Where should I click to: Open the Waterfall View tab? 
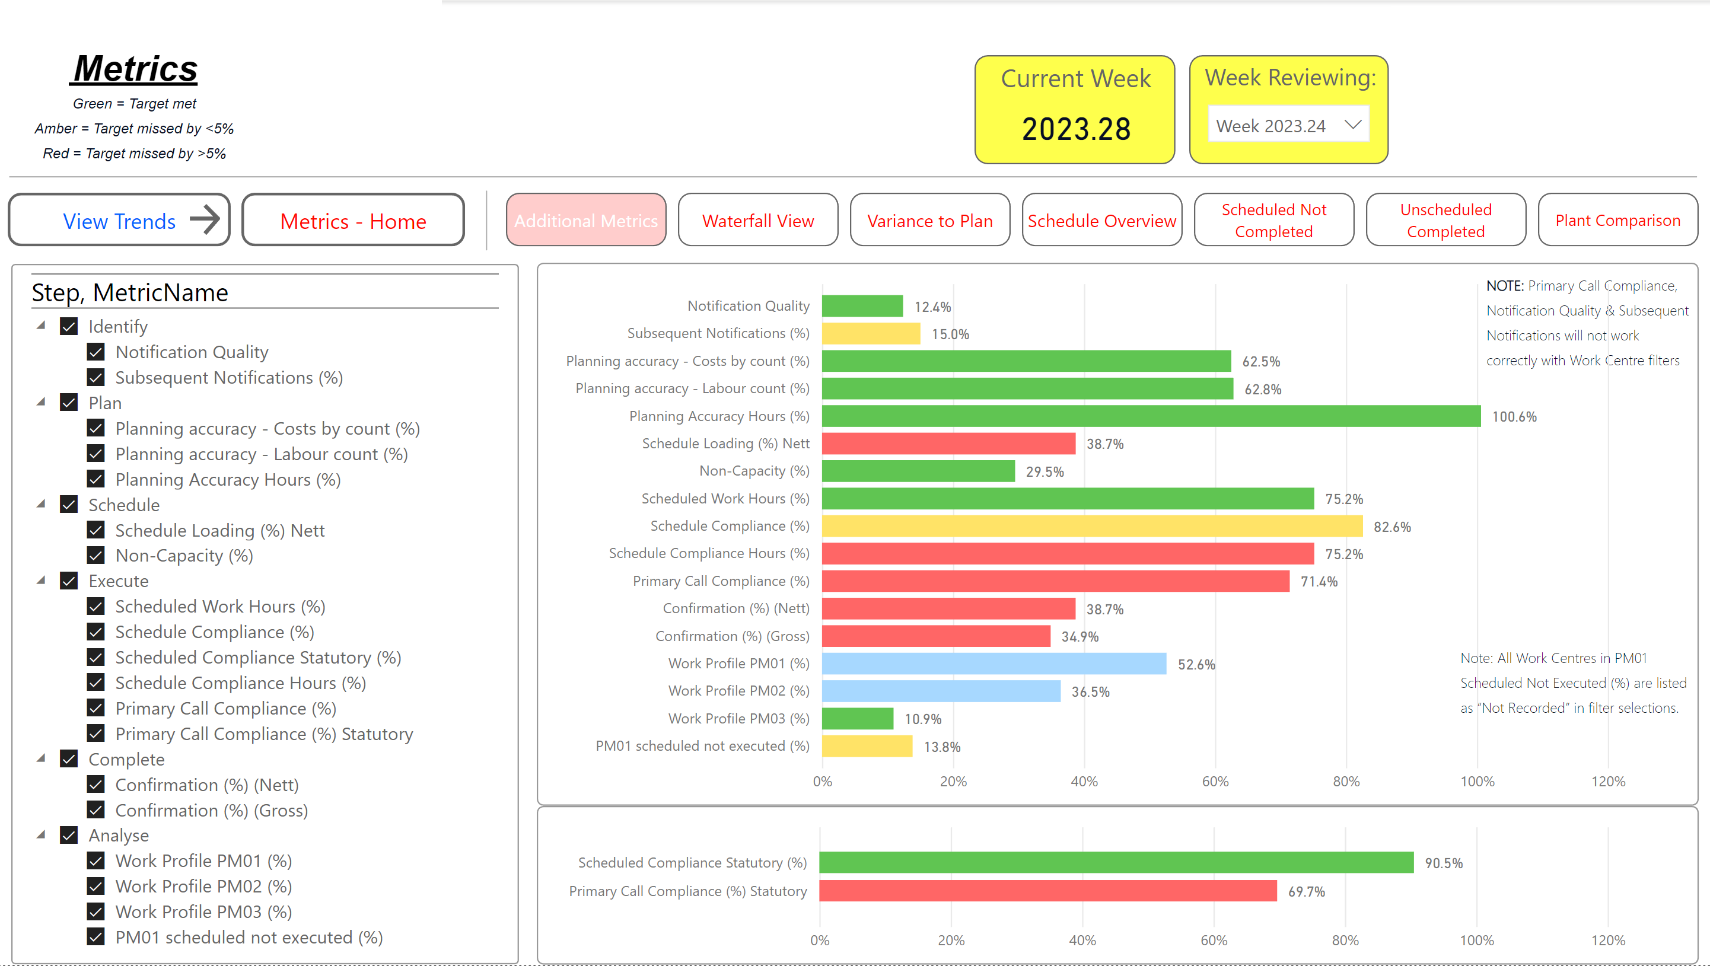(x=757, y=220)
